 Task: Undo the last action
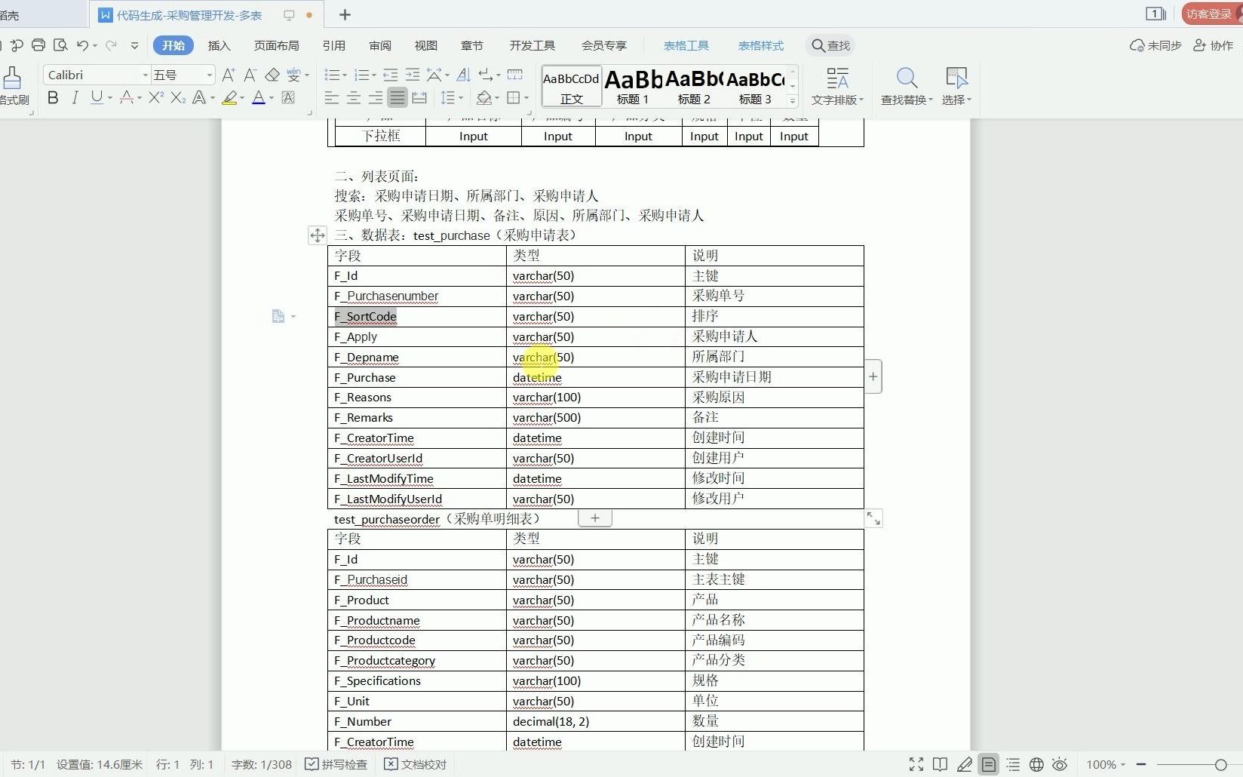click(82, 45)
